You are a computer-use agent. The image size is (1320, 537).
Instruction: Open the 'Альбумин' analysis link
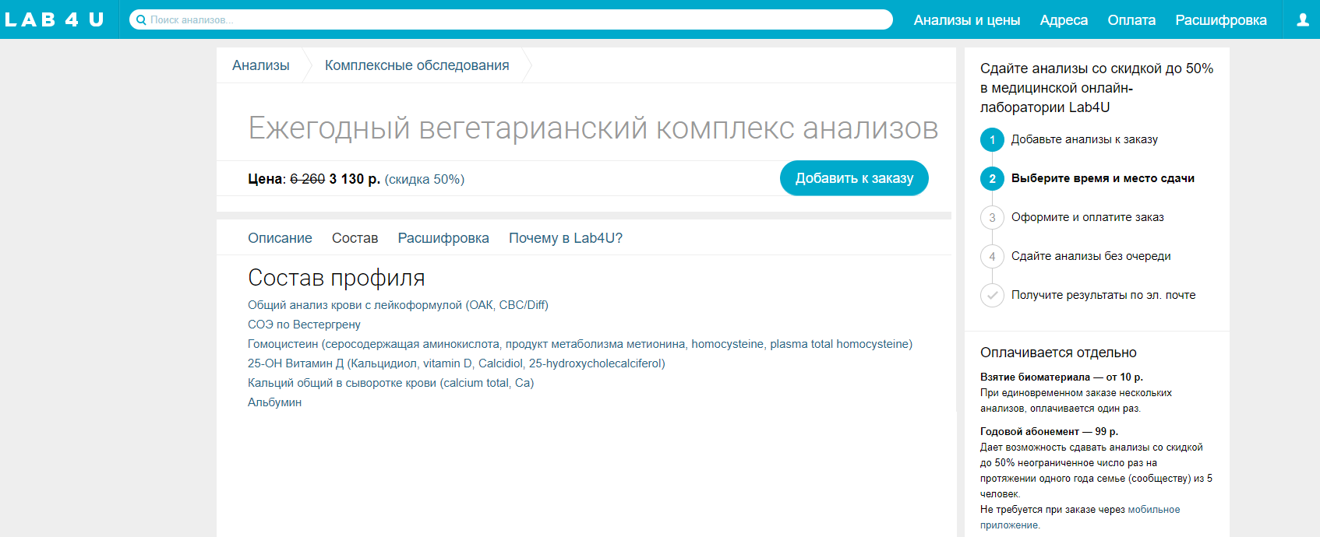pos(274,402)
